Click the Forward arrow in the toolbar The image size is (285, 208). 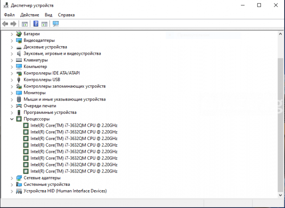pos(13,24)
